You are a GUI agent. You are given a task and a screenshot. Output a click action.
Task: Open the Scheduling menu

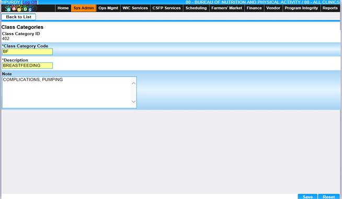tap(196, 8)
